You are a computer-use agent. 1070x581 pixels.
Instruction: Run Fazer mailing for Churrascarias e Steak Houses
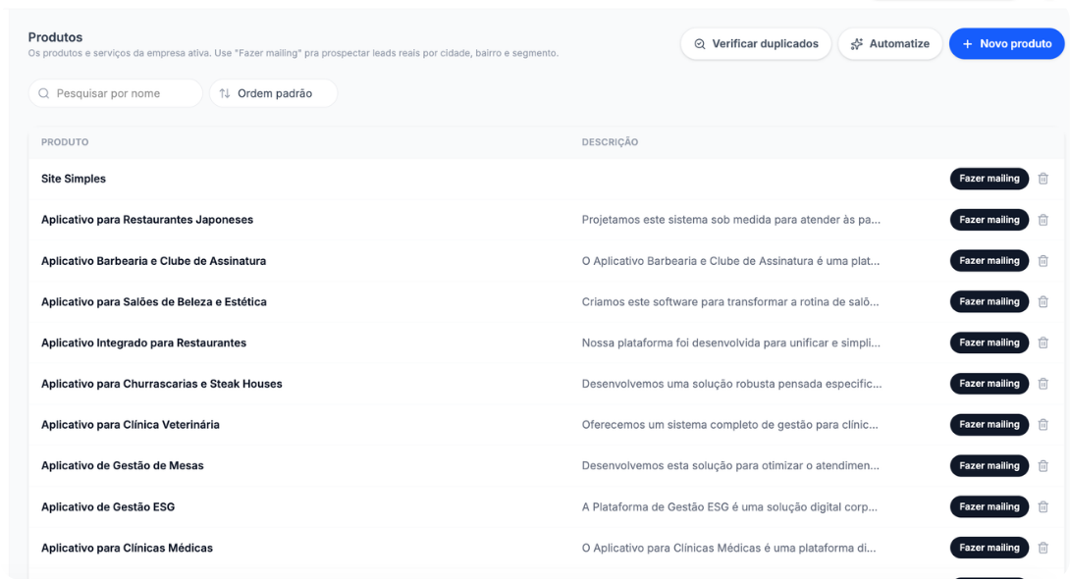pos(989,383)
